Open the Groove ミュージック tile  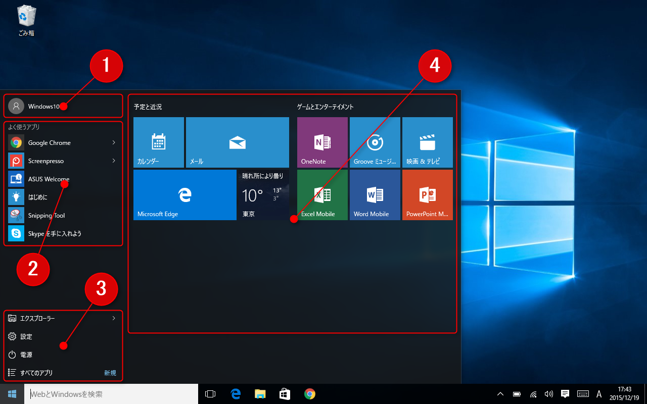coord(375,142)
